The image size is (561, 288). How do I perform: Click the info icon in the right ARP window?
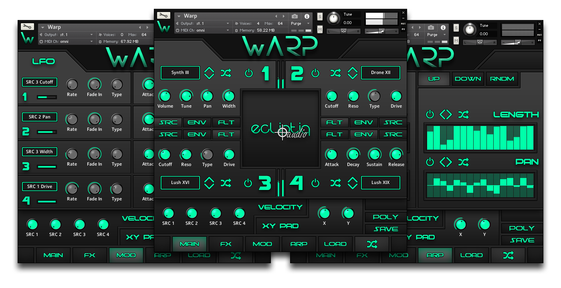click(x=442, y=28)
